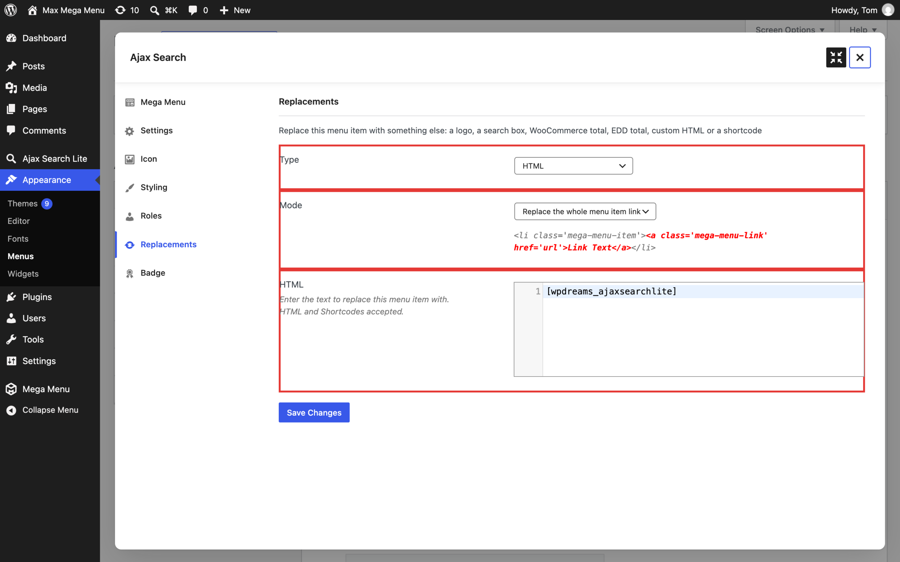Open Dashboard in the admin sidebar
Image resolution: width=900 pixels, height=562 pixels.
point(50,38)
